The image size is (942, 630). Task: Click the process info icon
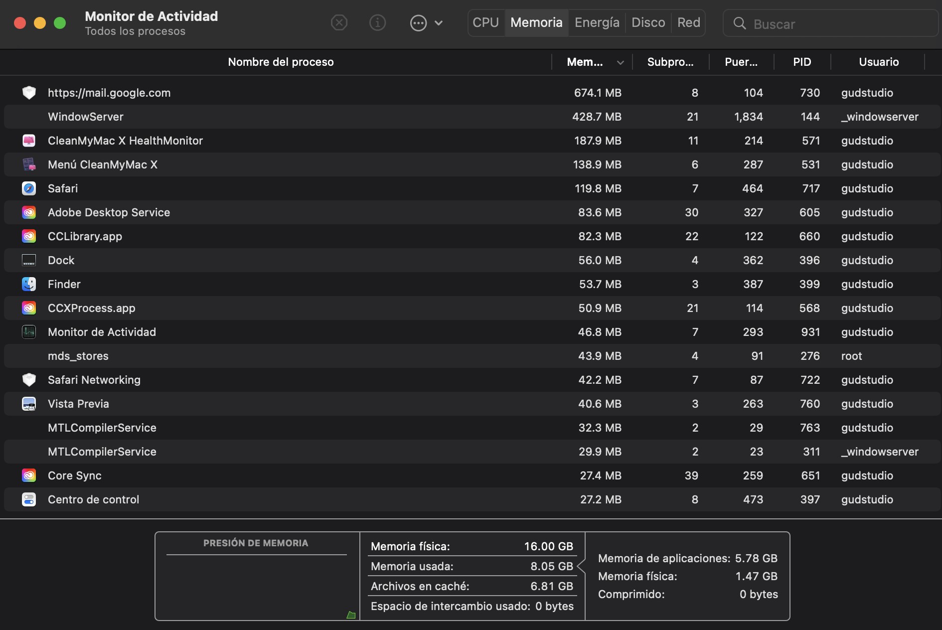[x=377, y=23]
